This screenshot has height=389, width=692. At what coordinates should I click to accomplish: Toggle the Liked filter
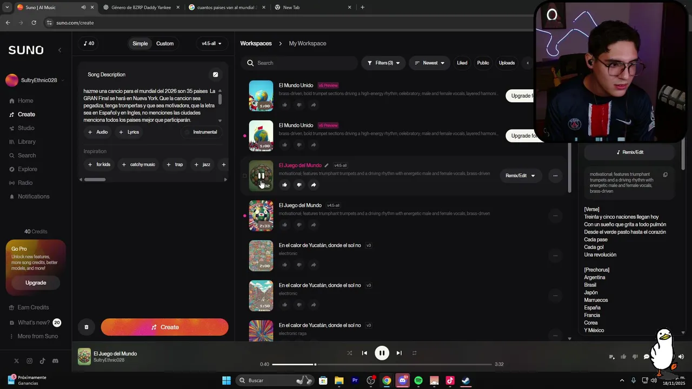[462, 63]
